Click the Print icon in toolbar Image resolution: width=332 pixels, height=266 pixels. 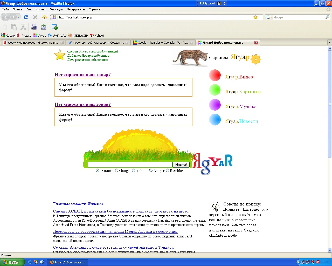click(x=34, y=27)
